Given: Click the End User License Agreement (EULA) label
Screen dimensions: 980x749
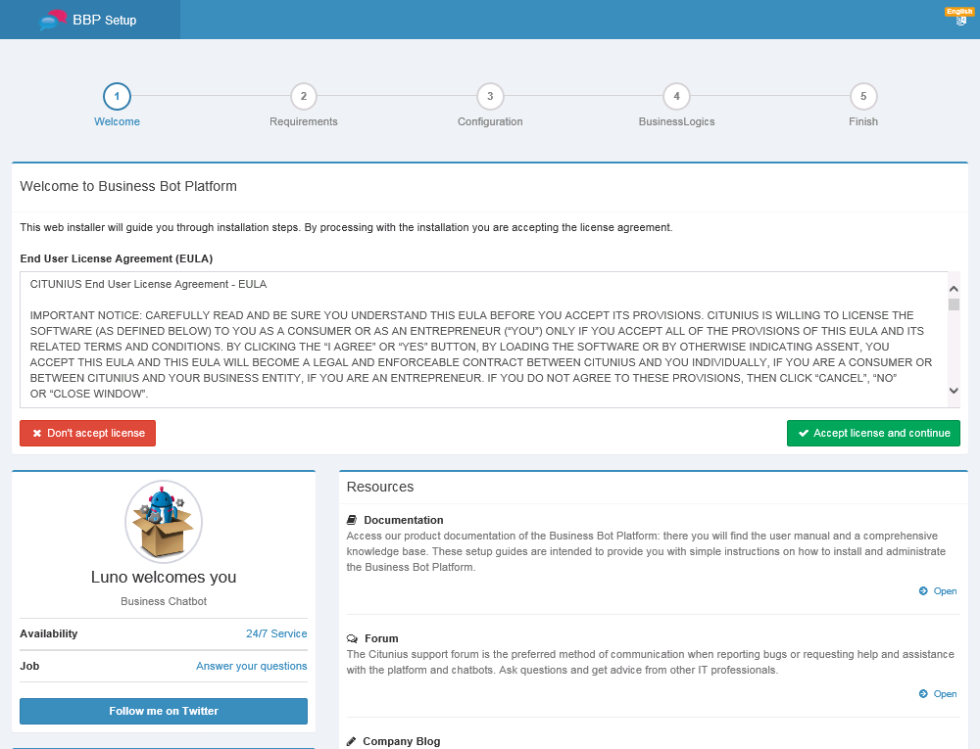Looking at the screenshot, I should pyautogui.click(x=117, y=258).
